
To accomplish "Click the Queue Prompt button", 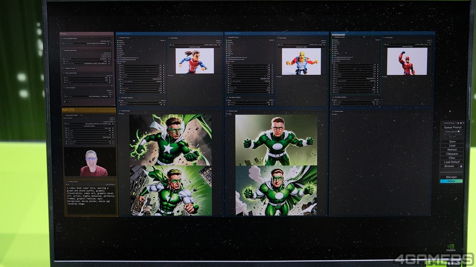I will 453,128.
